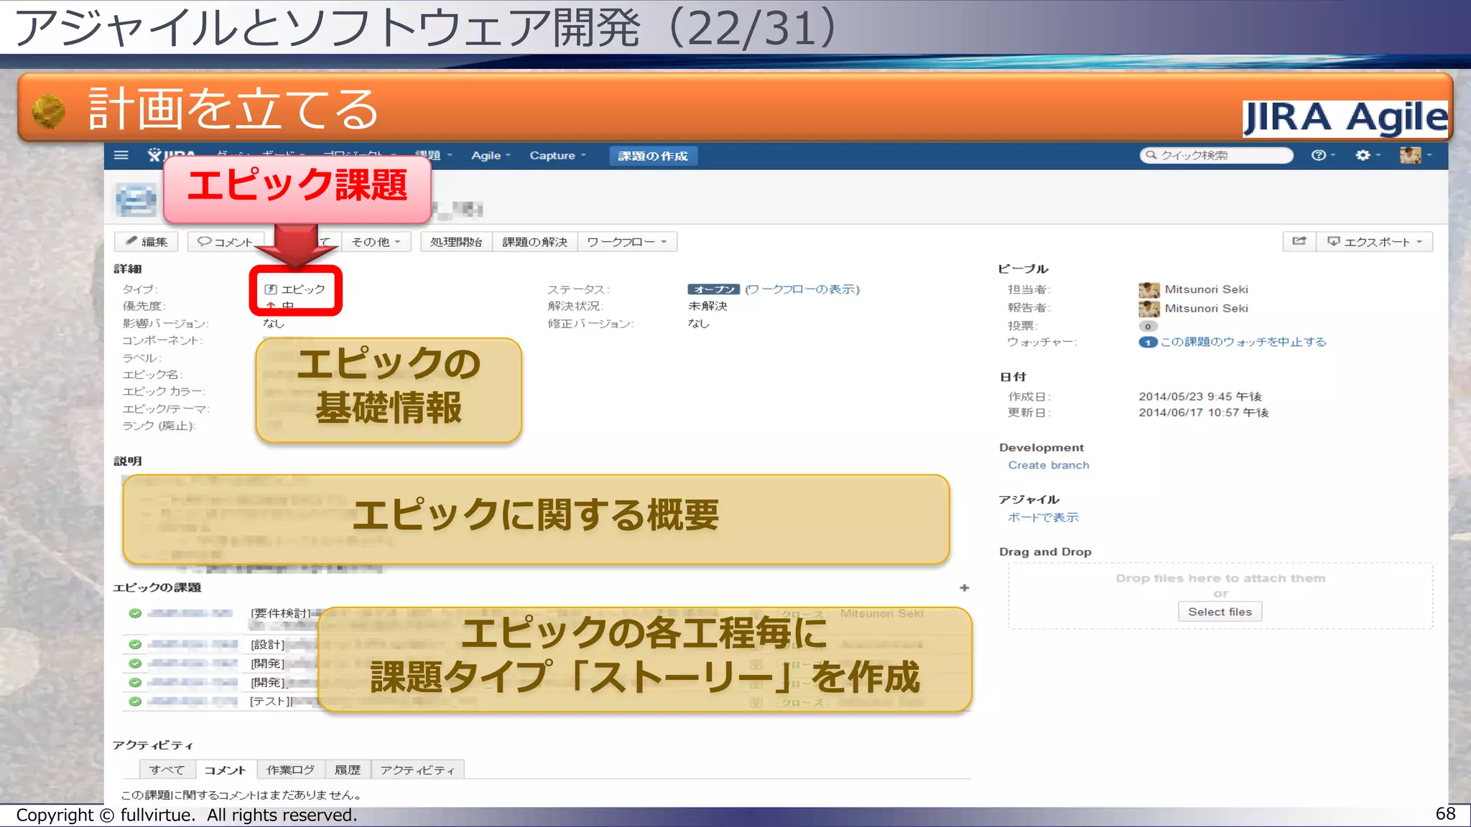Screen dimensions: 1471x827
Task: Expand the その他 dropdown
Action: point(376,242)
